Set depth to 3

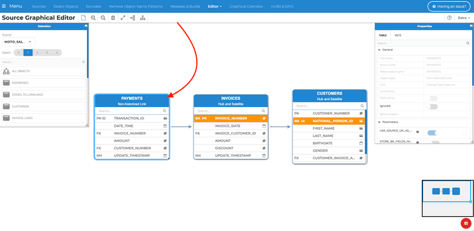tap(47, 53)
